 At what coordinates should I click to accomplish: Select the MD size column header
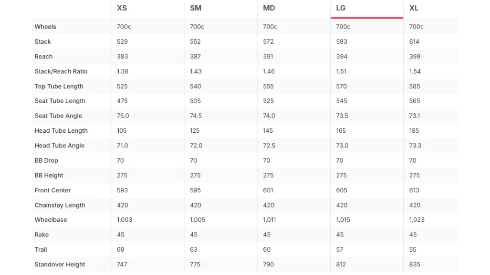tap(269, 8)
